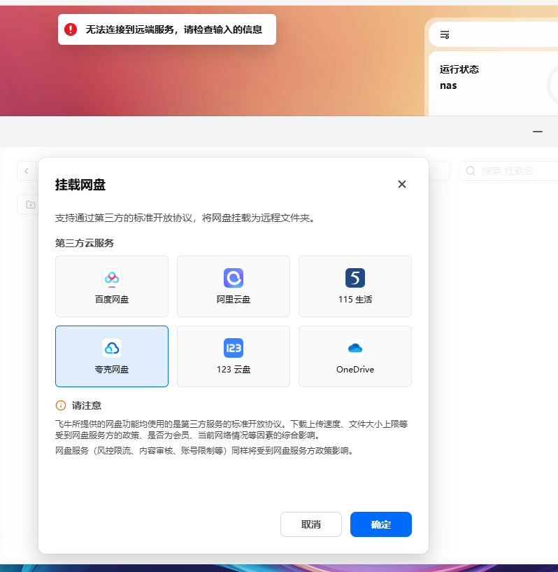The height and width of the screenshot is (572, 558).
Task: Click the new folder icon behind dialog
Action: 31,204
